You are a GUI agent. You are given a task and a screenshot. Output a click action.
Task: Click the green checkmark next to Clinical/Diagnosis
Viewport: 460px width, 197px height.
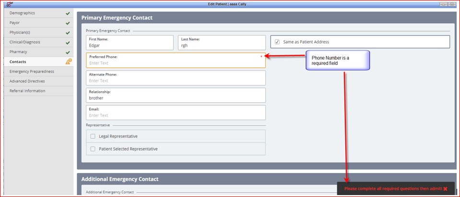(x=68, y=43)
